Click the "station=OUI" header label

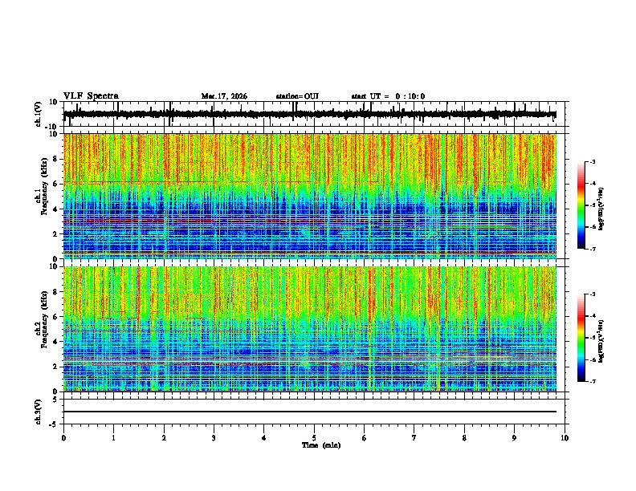click(297, 96)
